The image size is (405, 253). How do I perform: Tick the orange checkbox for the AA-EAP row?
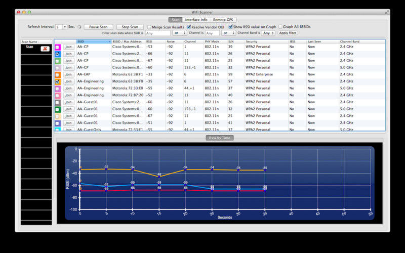tap(57, 74)
